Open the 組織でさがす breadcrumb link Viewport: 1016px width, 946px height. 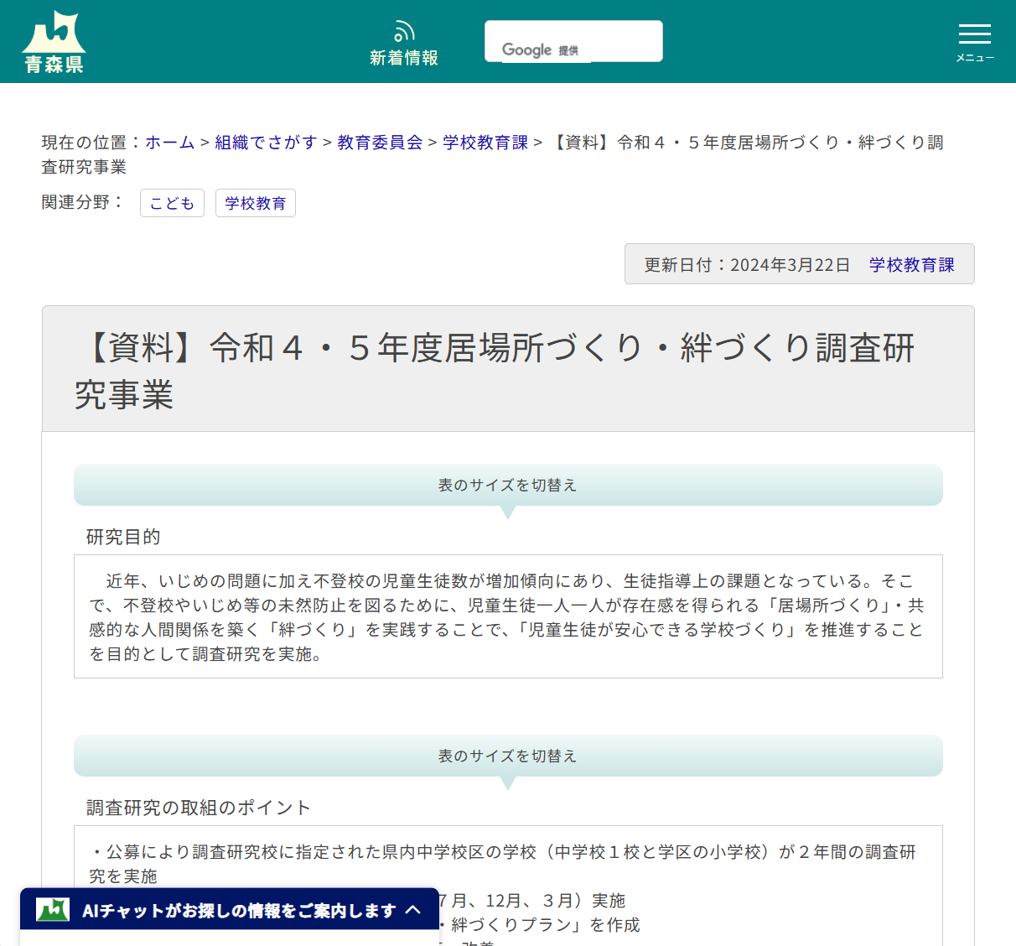(x=266, y=142)
